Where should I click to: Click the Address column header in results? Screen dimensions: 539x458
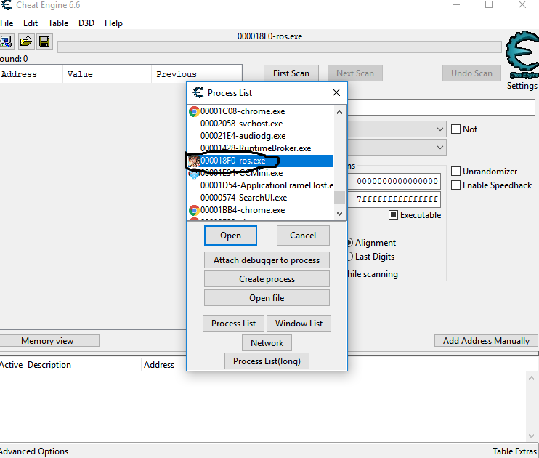tap(31, 74)
